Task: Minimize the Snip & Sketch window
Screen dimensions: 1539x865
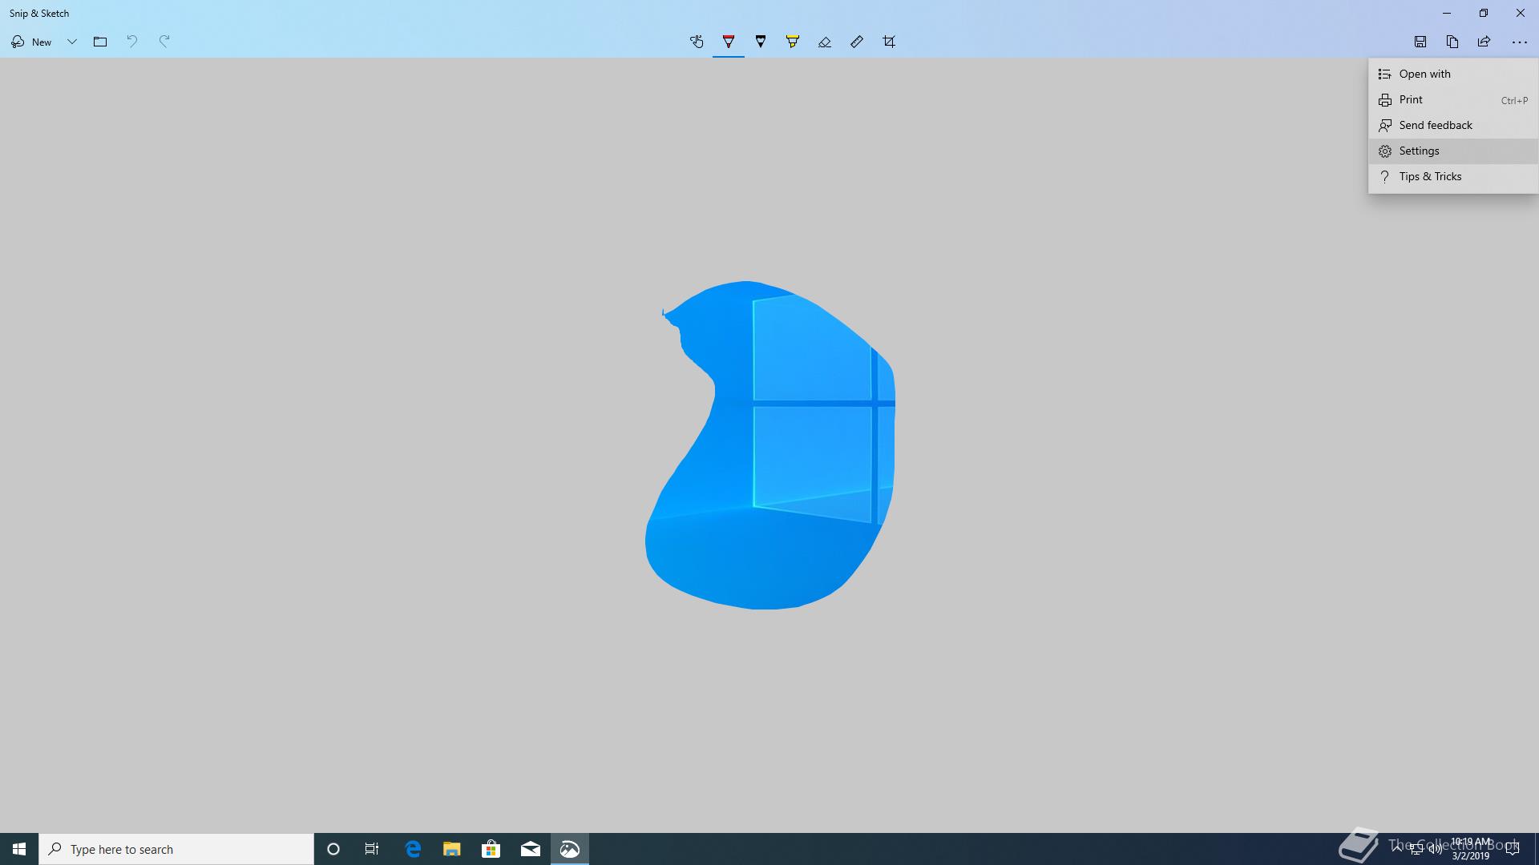Action: 1447,13
